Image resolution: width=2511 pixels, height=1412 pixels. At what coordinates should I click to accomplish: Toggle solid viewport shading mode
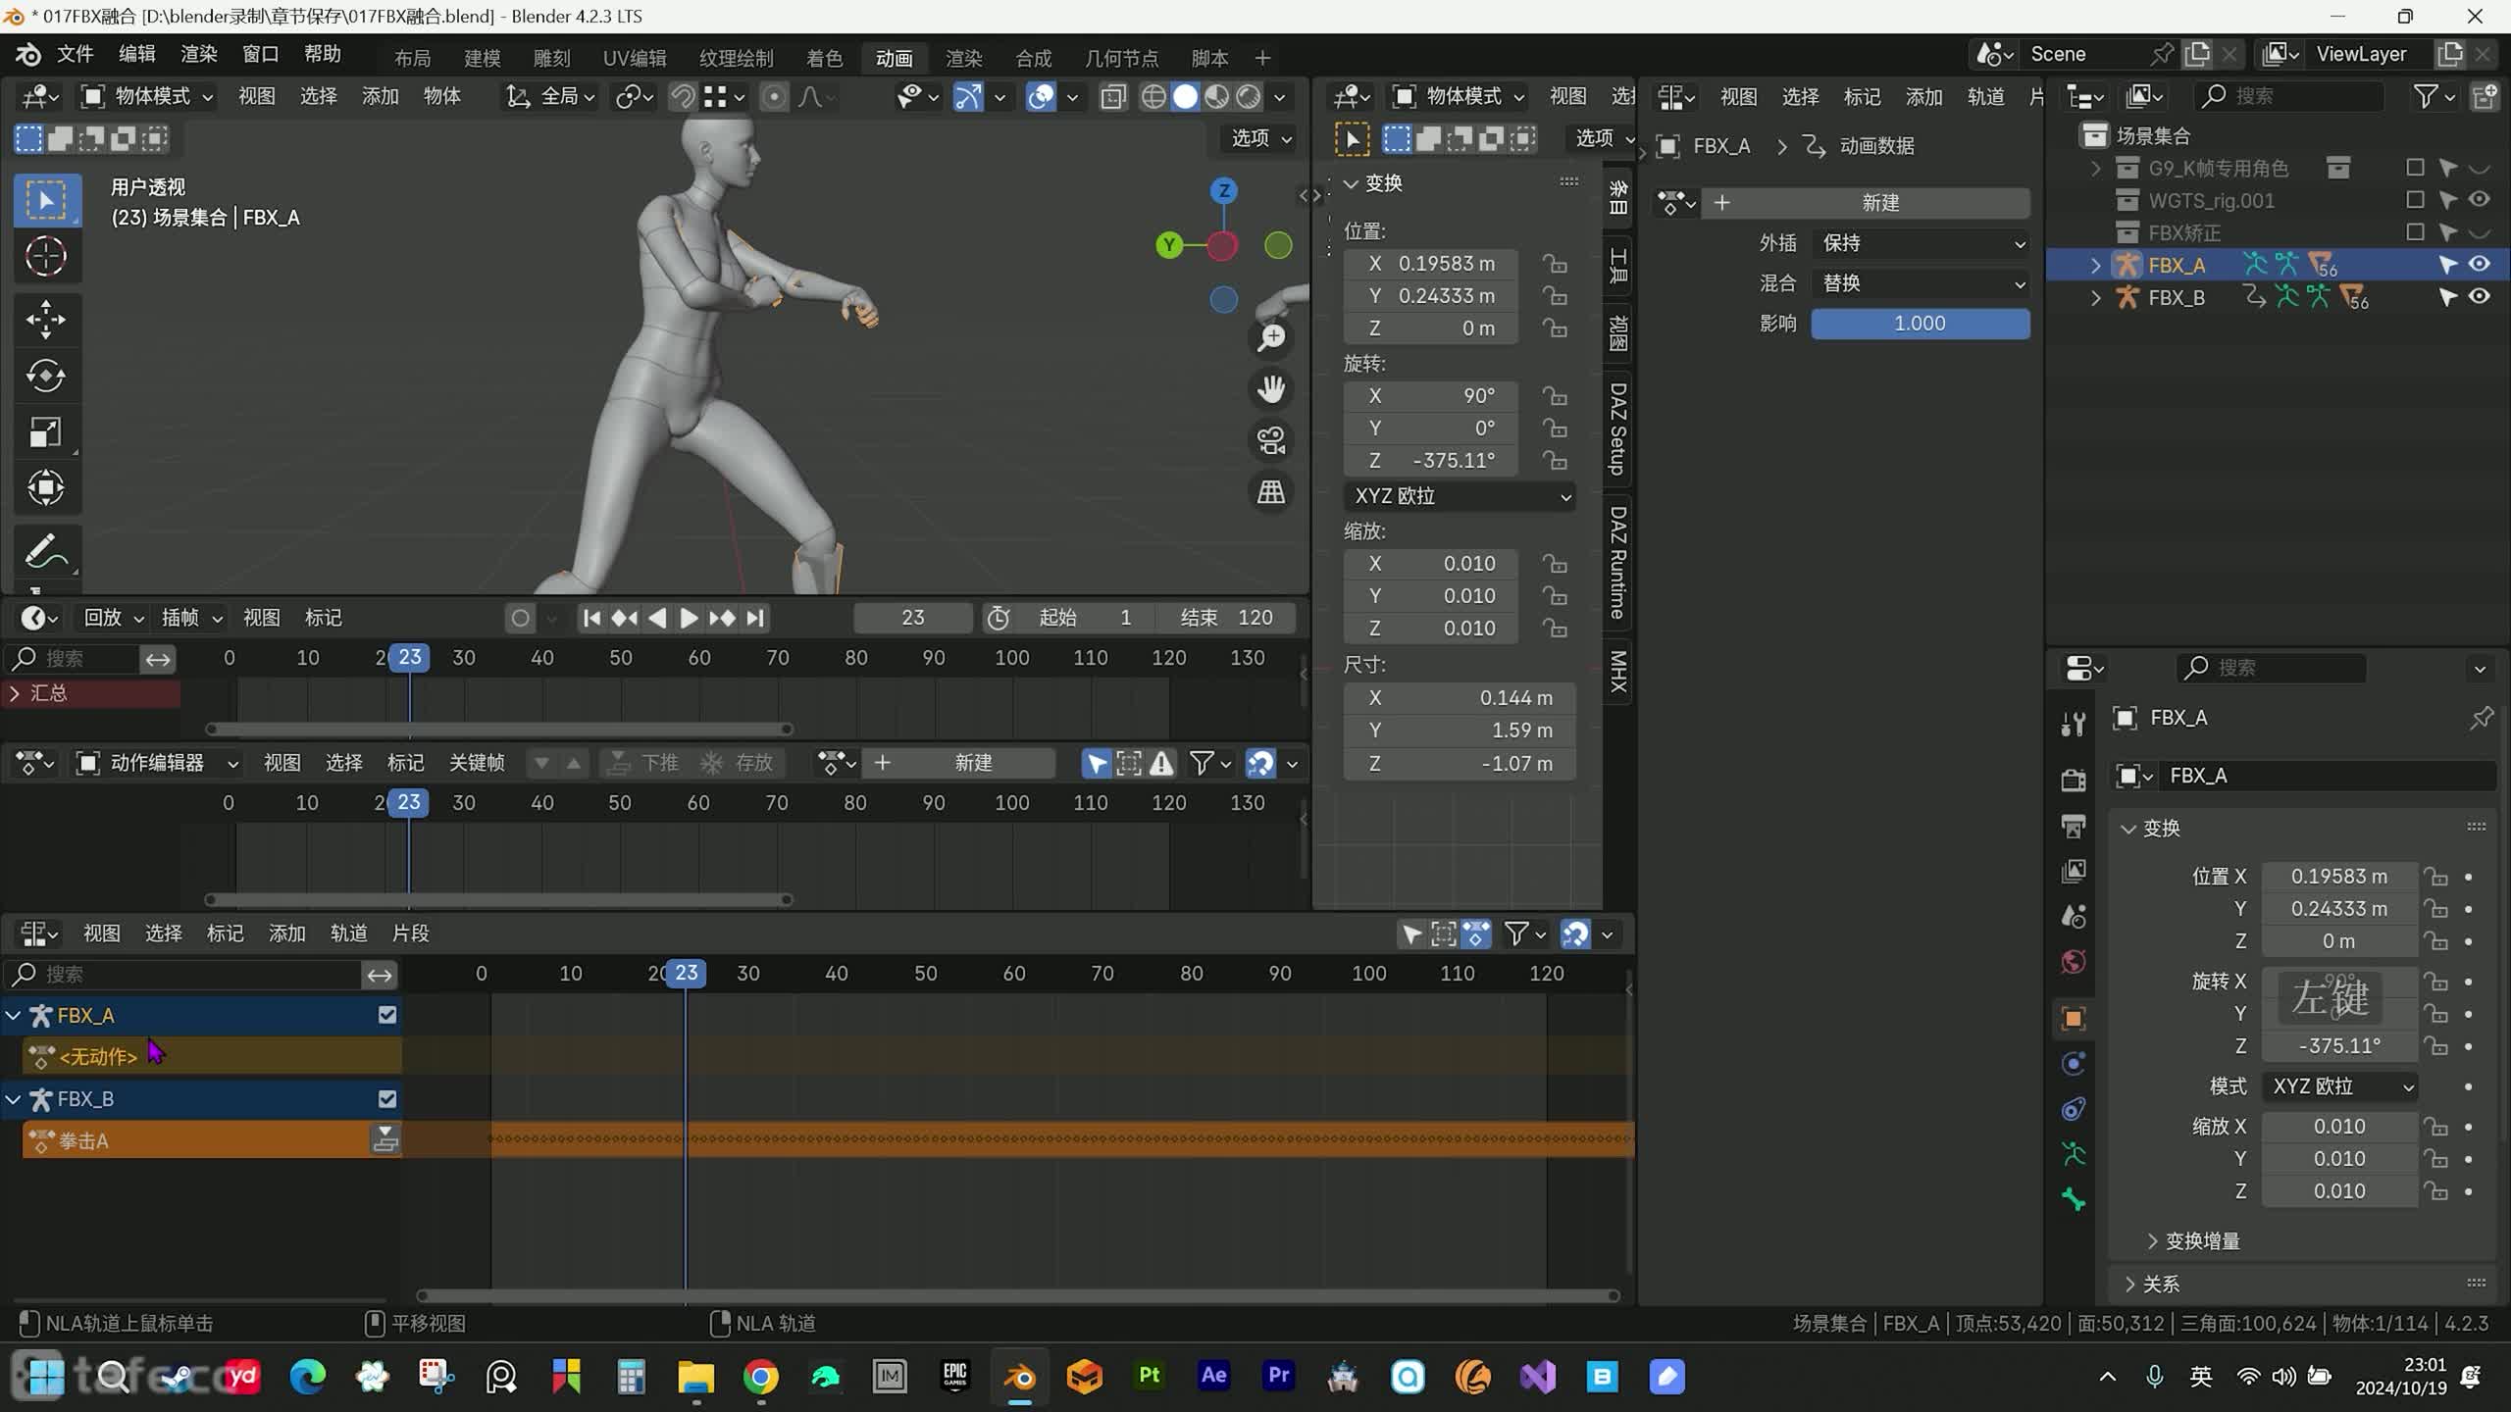click(1185, 96)
